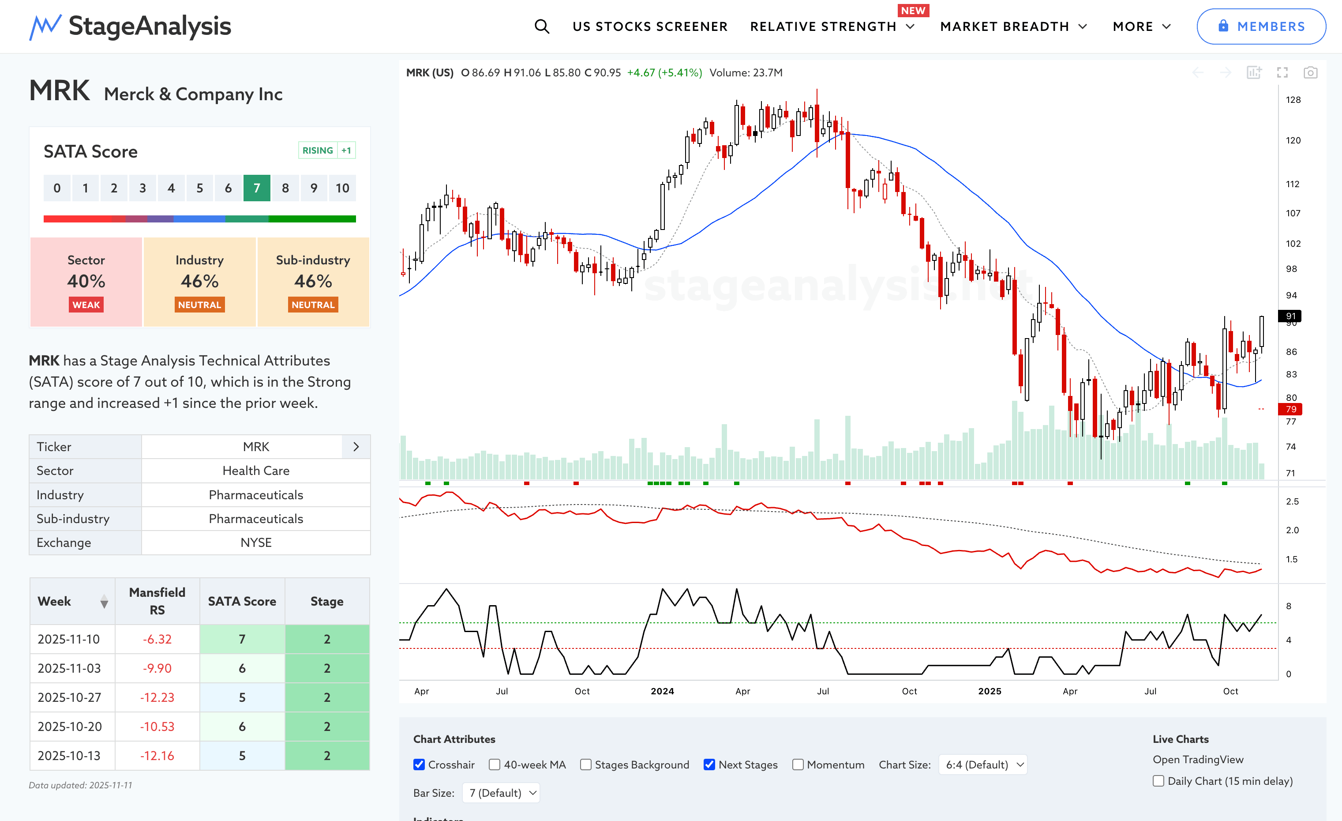The width and height of the screenshot is (1342, 821).
Task: Click the Members button
Action: point(1261,26)
